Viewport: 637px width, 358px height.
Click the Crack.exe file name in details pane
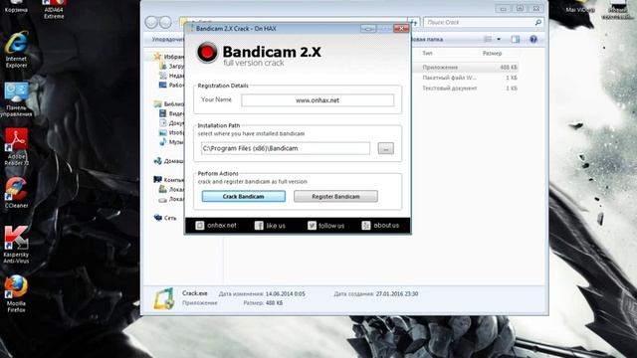pyautogui.click(x=195, y=293)
